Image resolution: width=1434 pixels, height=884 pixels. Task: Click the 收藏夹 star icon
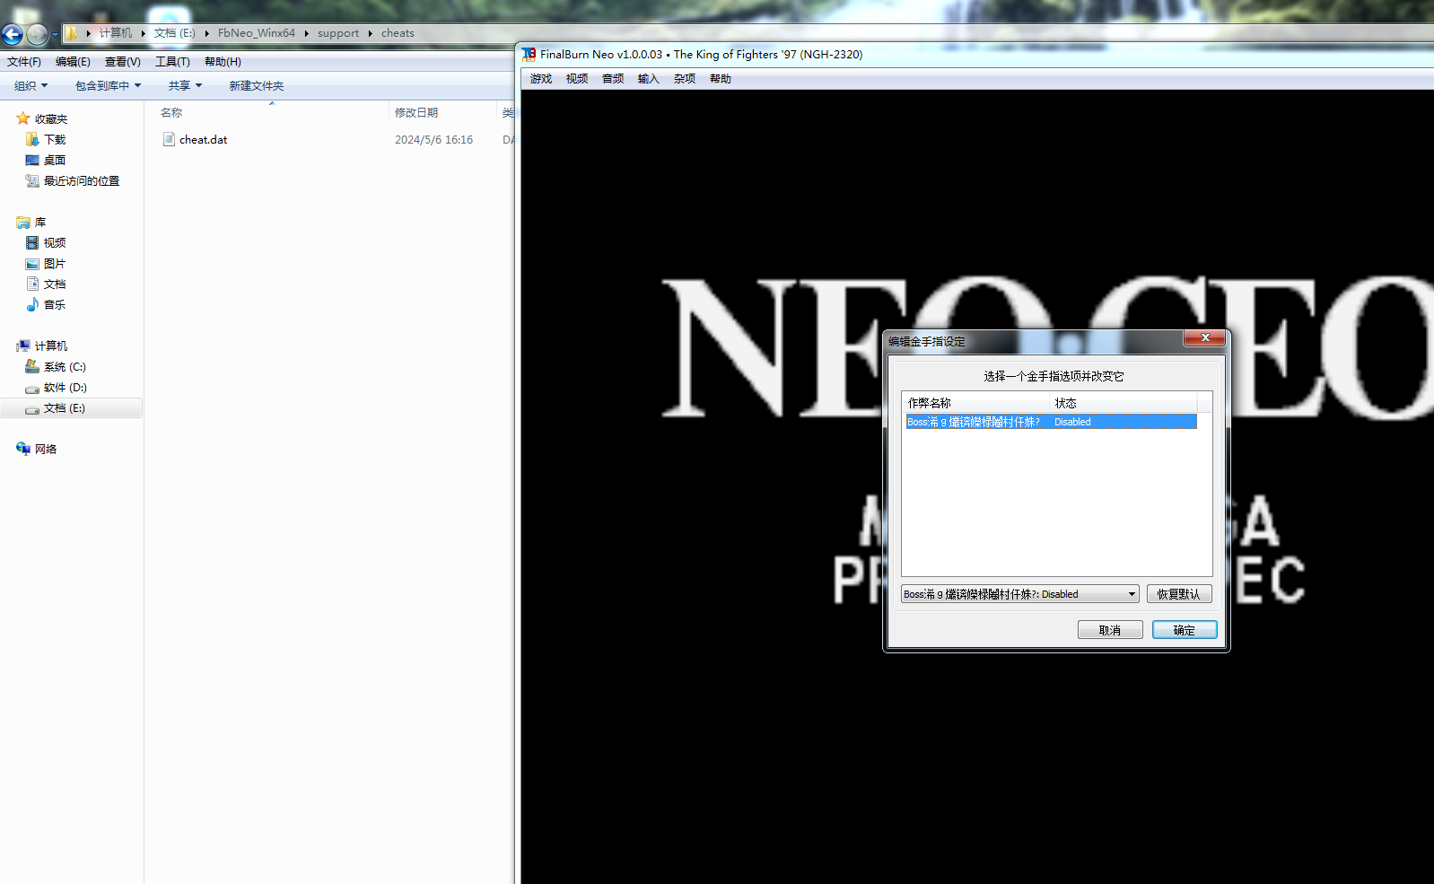point(23,118)
